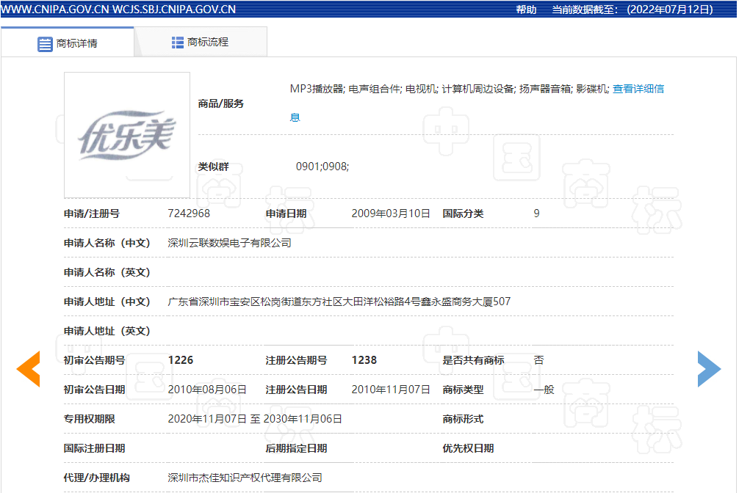Image resolution: width=739 pixels, height=493 pixels.
Task: Click the applicant address in 广东省深圳市
Action: 339,302
